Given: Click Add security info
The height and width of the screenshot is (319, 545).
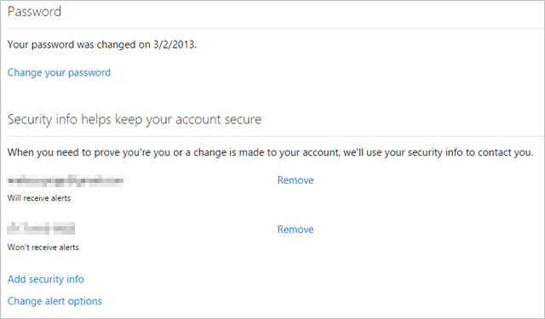Looking at the screenshot, I should coord(46,279).
